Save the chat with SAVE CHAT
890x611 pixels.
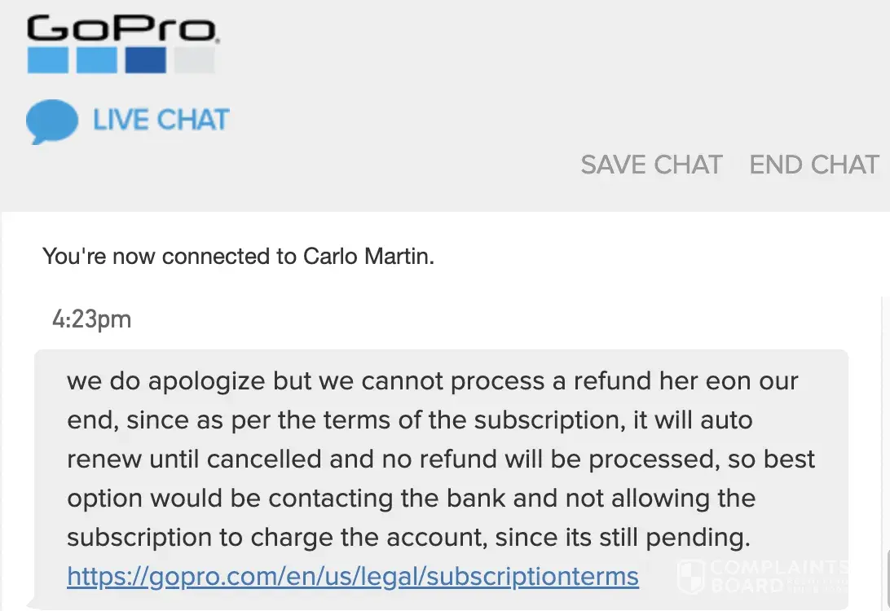[651, 165]
